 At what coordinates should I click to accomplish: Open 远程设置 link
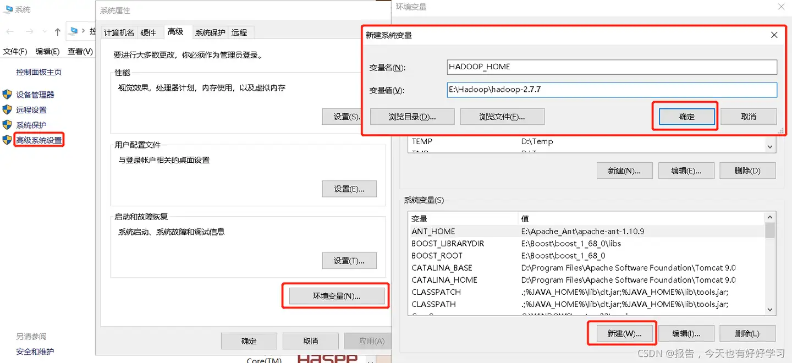pos(31,110)
